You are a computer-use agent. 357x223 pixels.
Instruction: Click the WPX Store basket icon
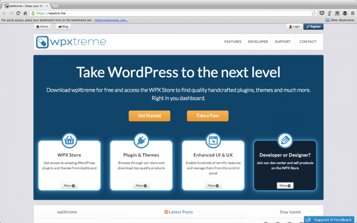(69, 140)
